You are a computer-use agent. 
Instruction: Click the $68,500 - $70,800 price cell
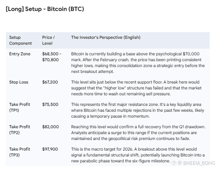point(52,57)
